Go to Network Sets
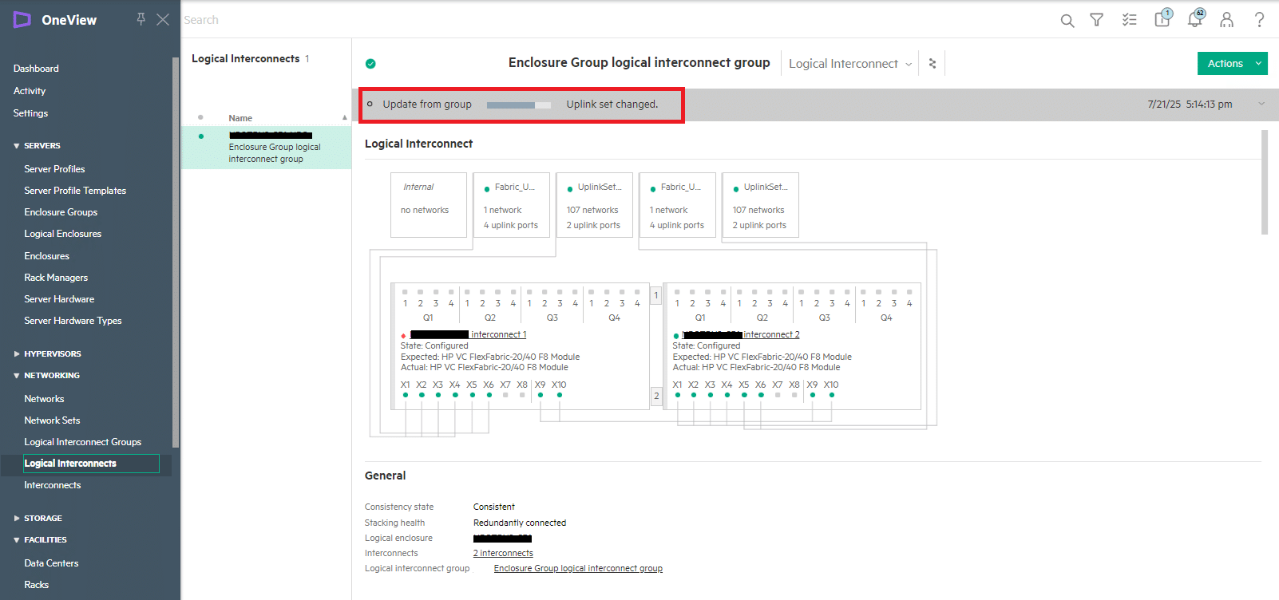 [52, 420]
